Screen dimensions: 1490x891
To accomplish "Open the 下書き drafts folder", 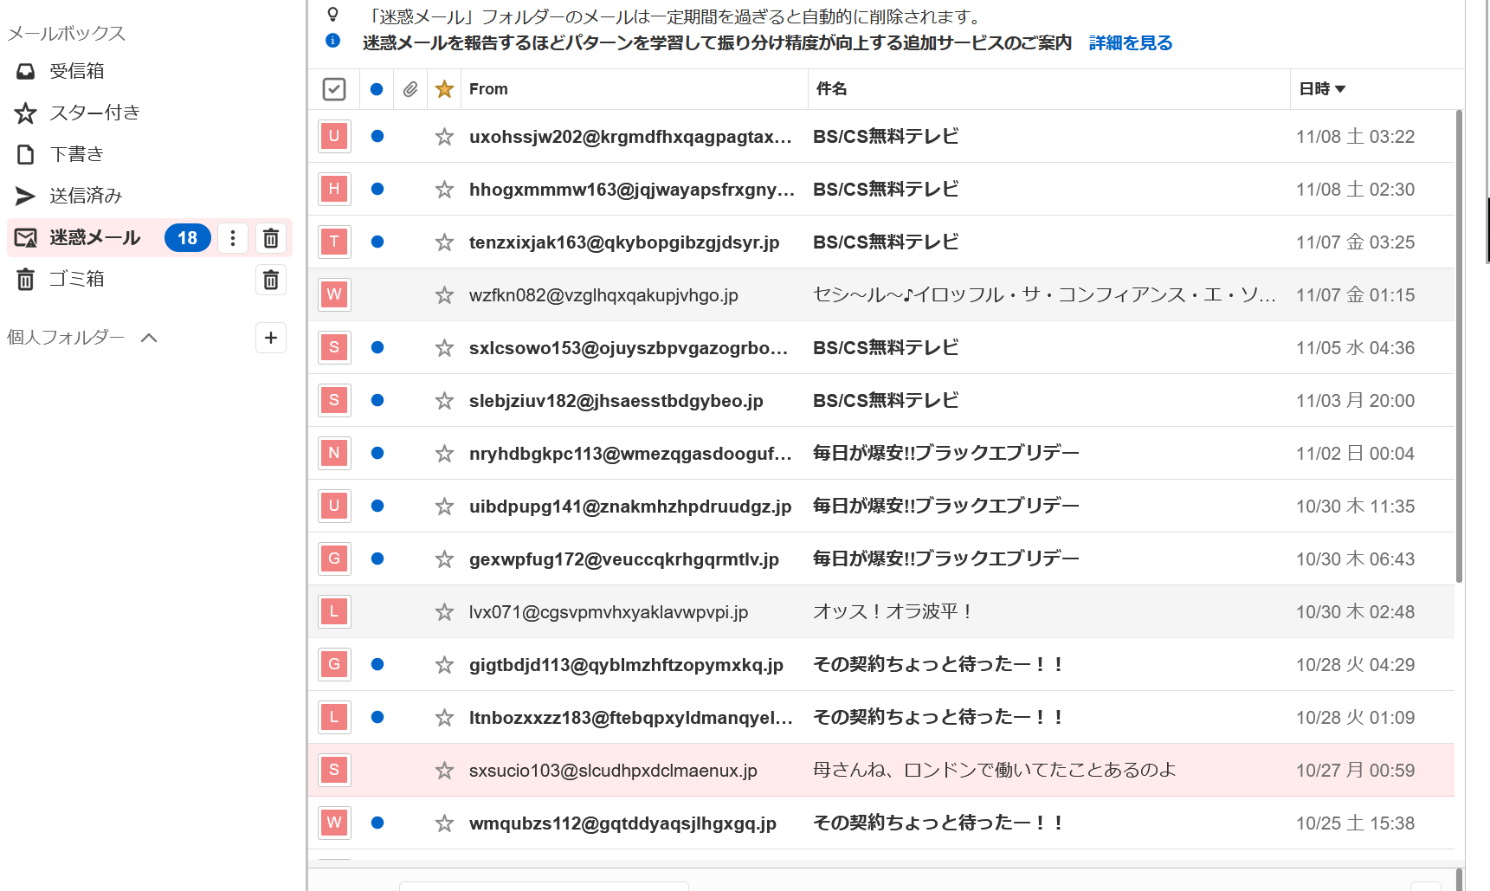I will (x=76, y=154).
